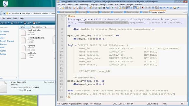Sort by the Date modified column header
Screen dimensions: 189x106
[37, 27]
